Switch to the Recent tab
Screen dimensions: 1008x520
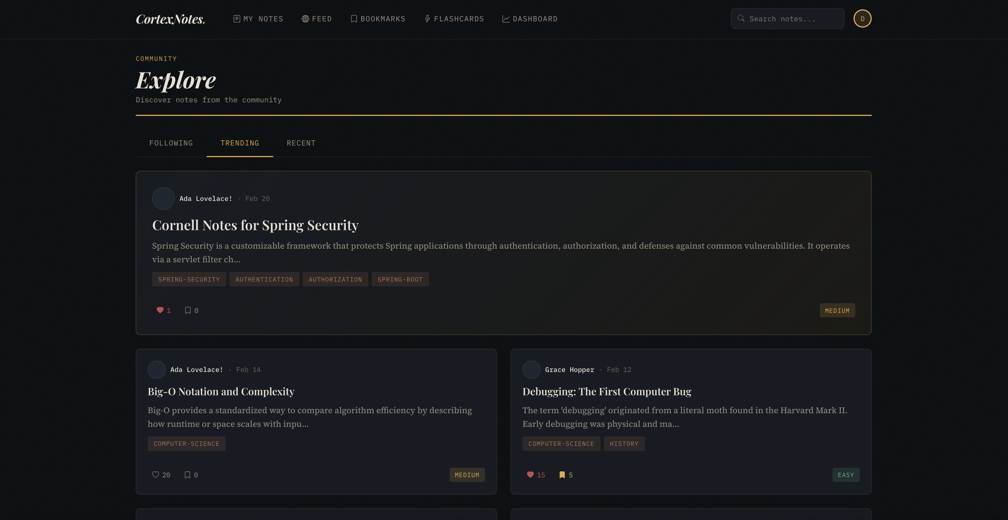tap(301, 143)
